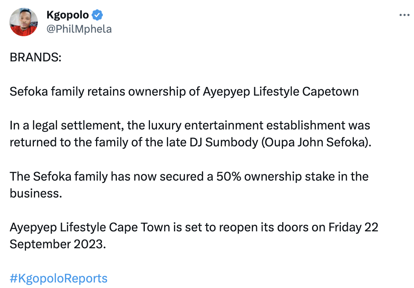Click the Friday 22 date text
414x288 pixels.
pyautogui.click(x=353, y=227)
